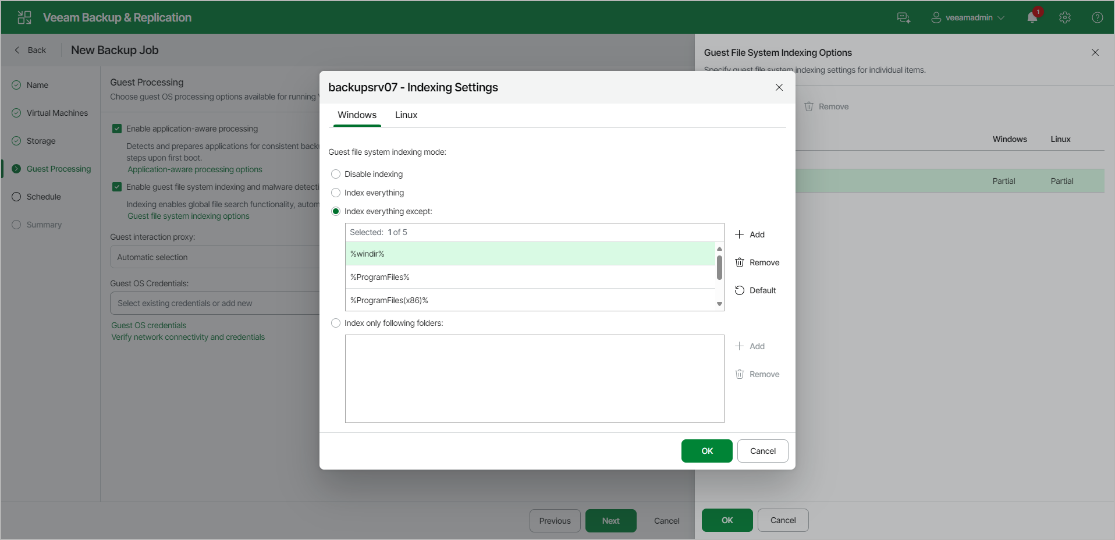The height and width of the screenshot is (540, 1115).
Task: Click the exclusions list scroll down arrow
Action: [x=720, y=304]
